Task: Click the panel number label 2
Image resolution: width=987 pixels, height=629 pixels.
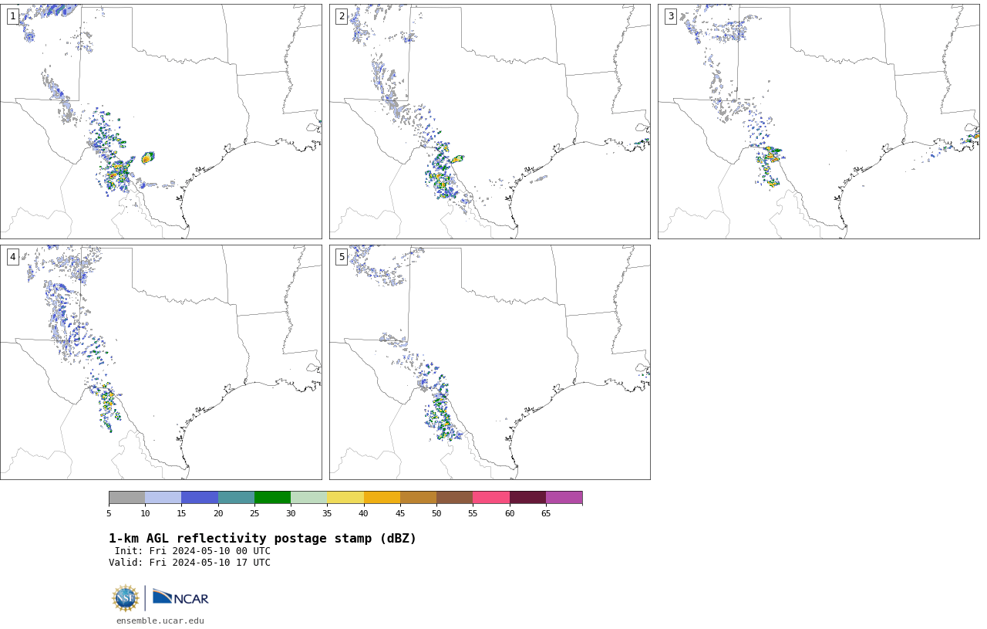Action: pos(342,16)
